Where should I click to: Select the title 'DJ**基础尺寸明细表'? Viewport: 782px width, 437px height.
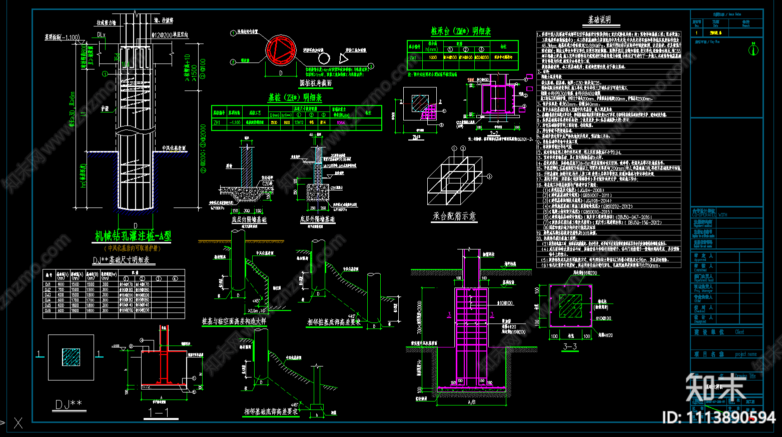click(x=121, y=260)
